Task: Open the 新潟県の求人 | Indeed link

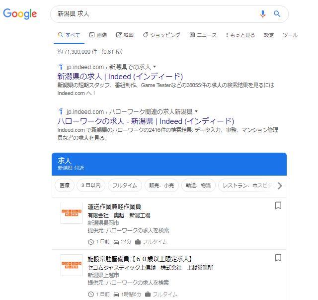Action: coord(120,77)
